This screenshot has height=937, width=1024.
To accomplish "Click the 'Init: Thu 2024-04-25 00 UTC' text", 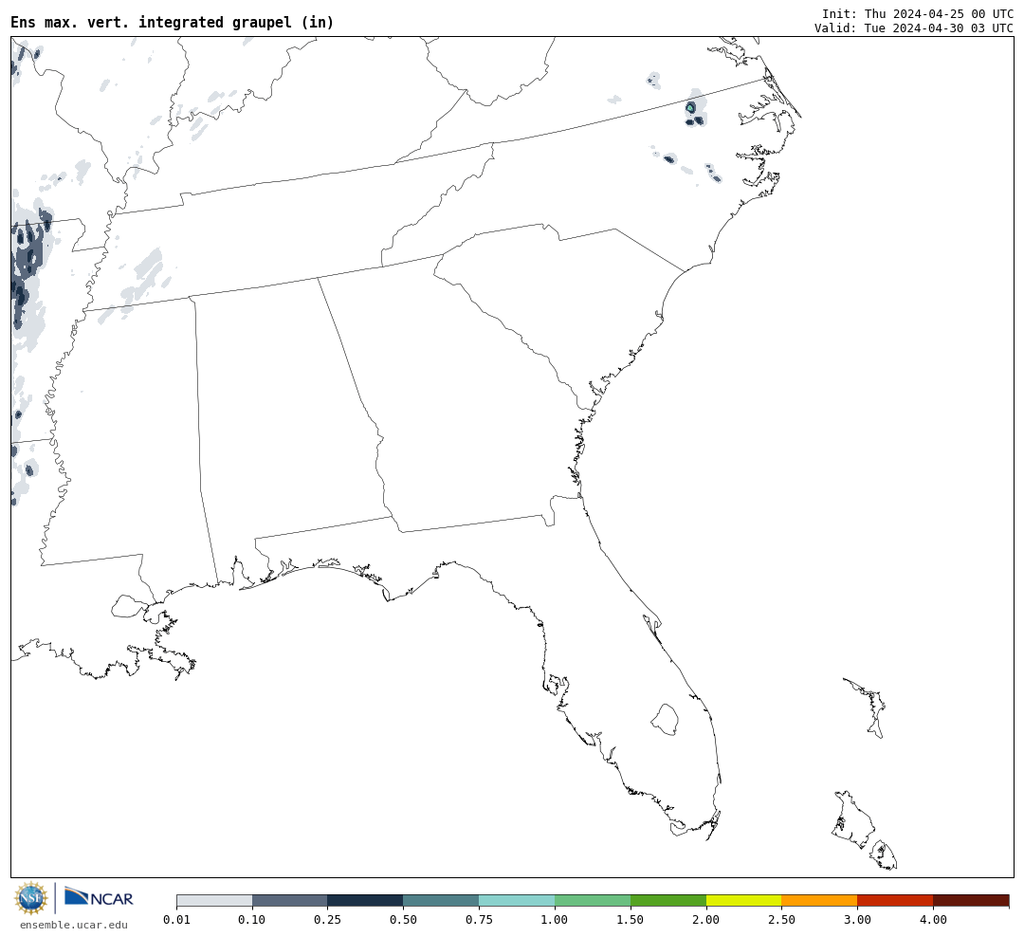I will tap(918, 13).
